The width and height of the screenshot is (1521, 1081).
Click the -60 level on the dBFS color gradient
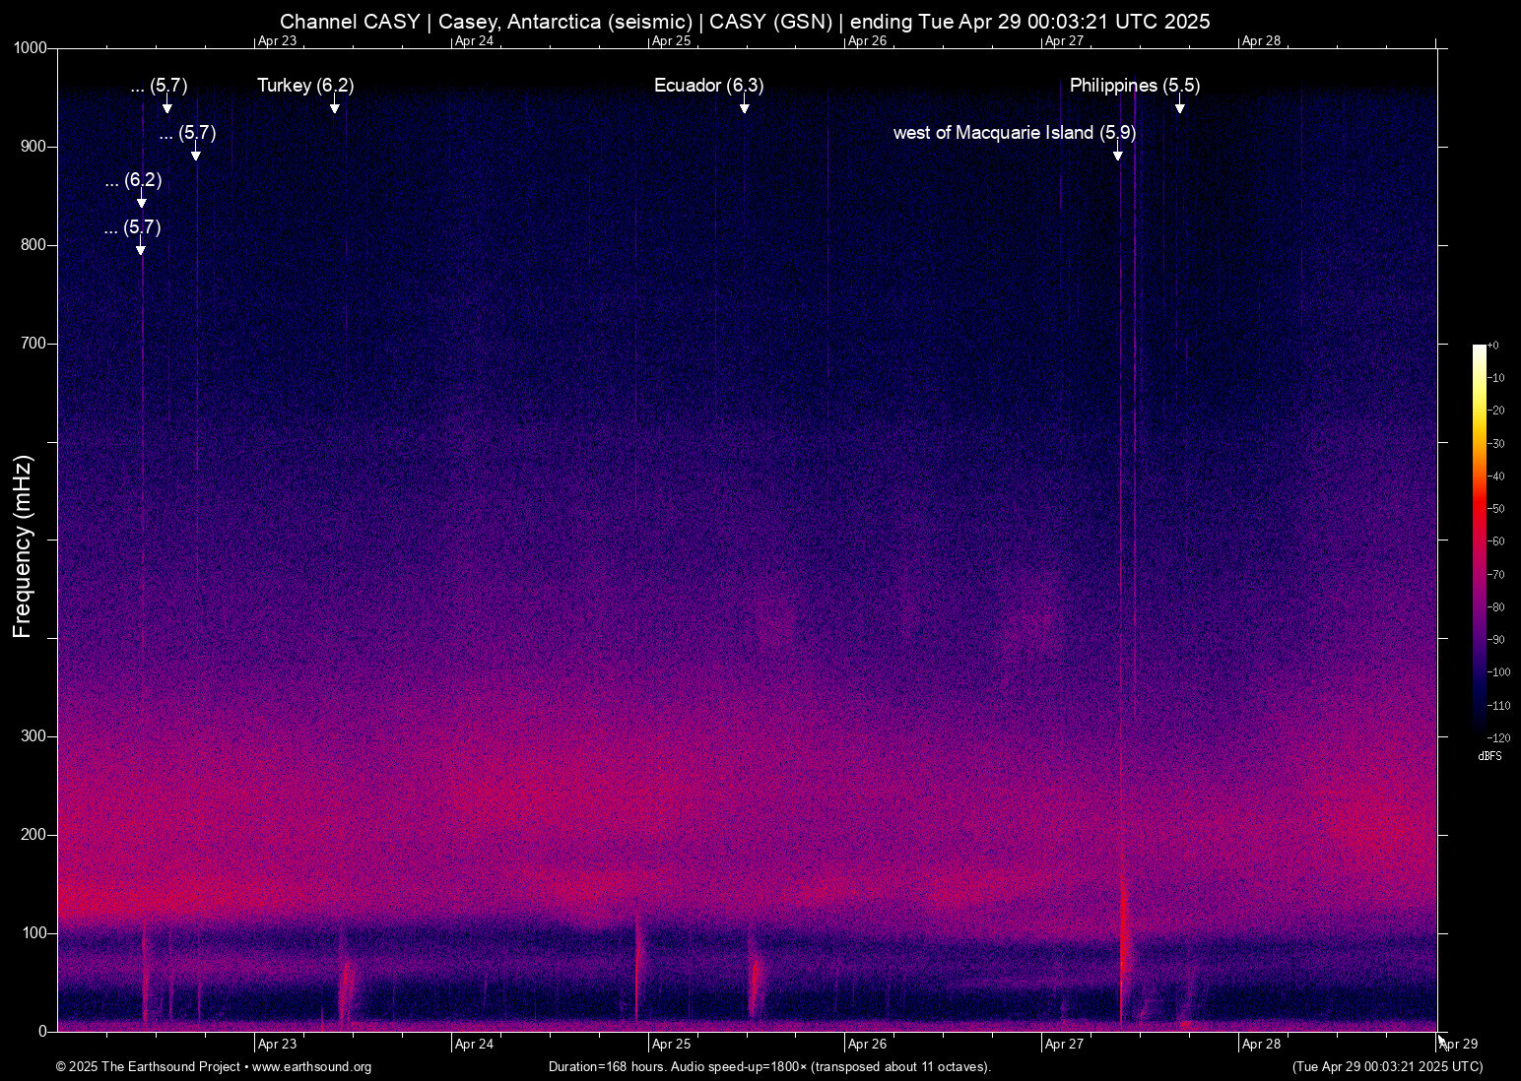coord(1482,540)
